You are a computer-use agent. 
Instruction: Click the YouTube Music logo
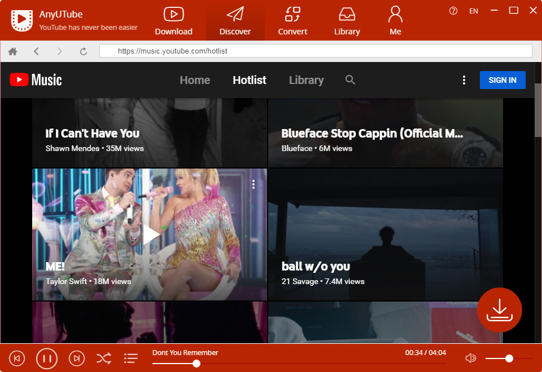click(36, 80)
